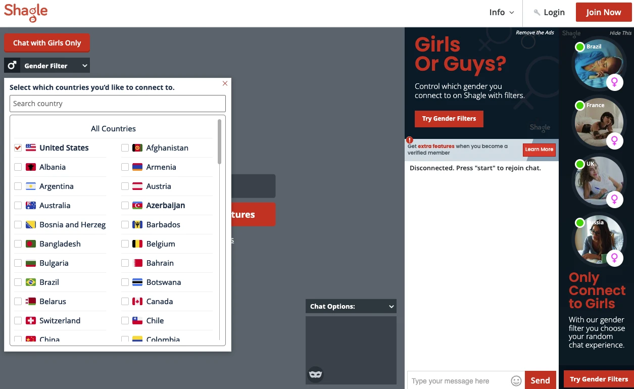Expand the Info menu
This screenshot has width=634, height=389.
[501, 13]
